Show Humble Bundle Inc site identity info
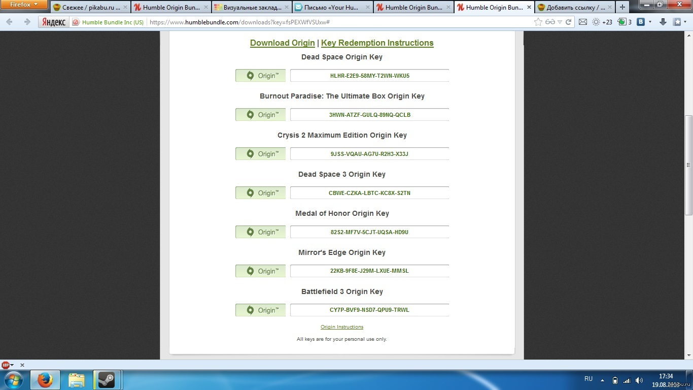 pyautogui.click(x=108, y=22)
